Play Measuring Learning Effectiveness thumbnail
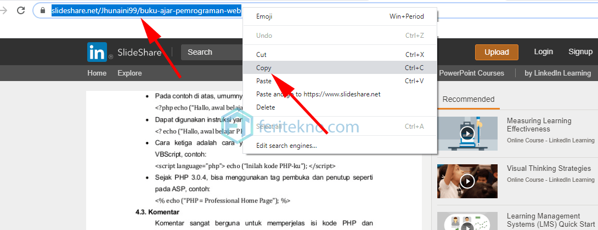 467,133
